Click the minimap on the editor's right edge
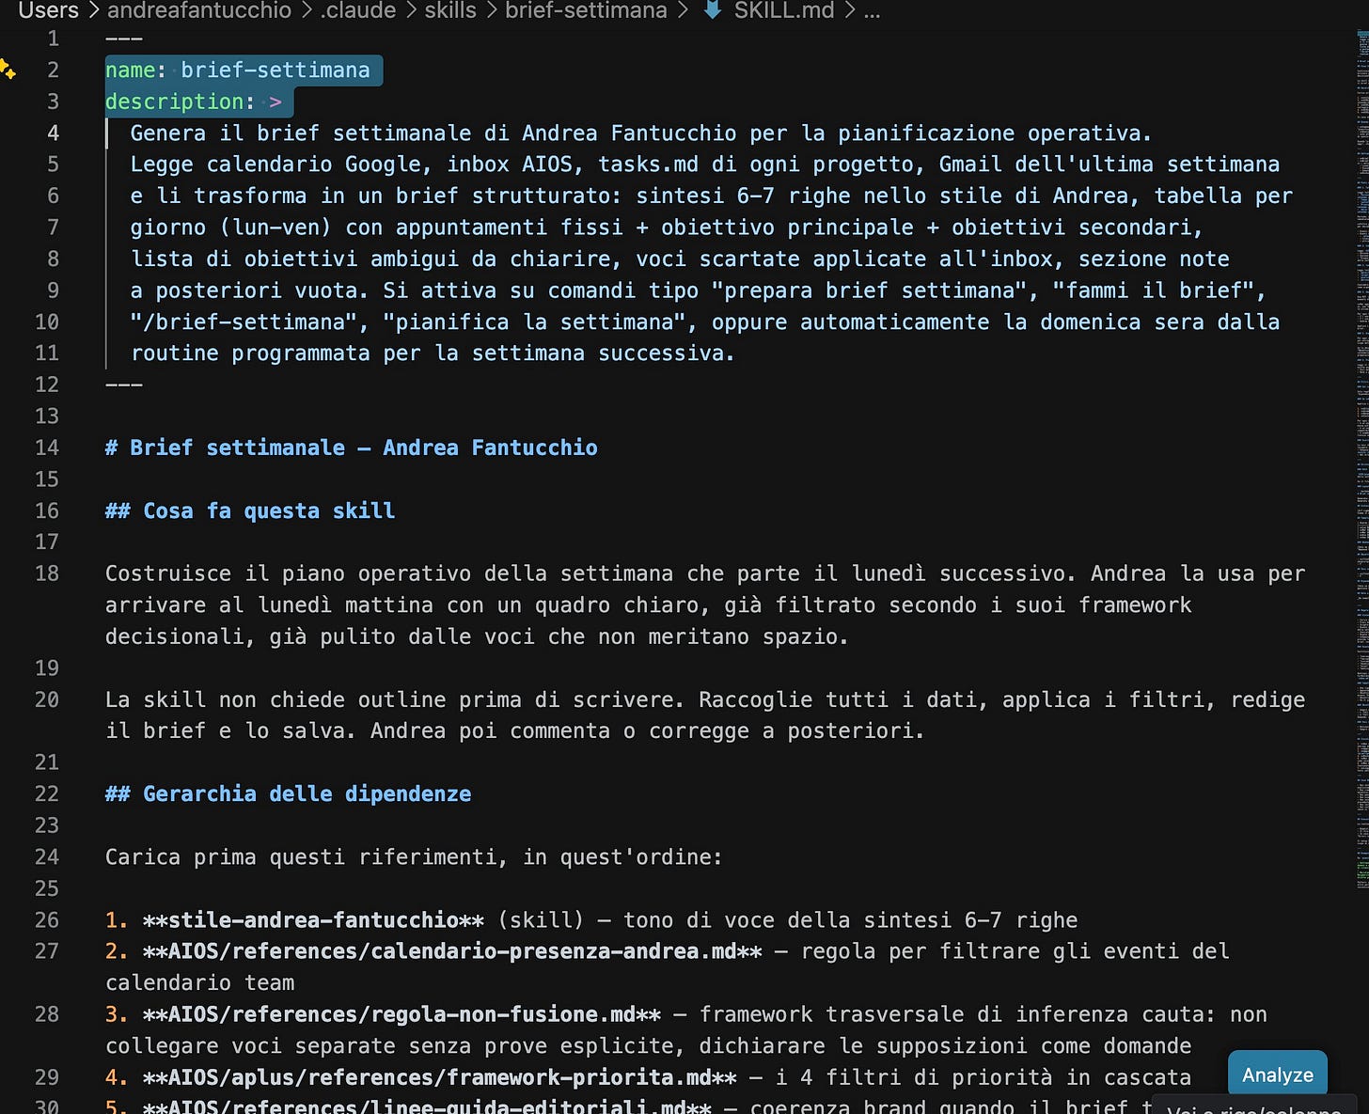The height and width of the screenshot is (1114, 1369). pyautogui.click(x=1362, y=461)
